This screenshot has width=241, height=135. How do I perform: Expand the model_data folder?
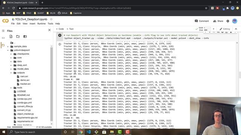[11, 69]
